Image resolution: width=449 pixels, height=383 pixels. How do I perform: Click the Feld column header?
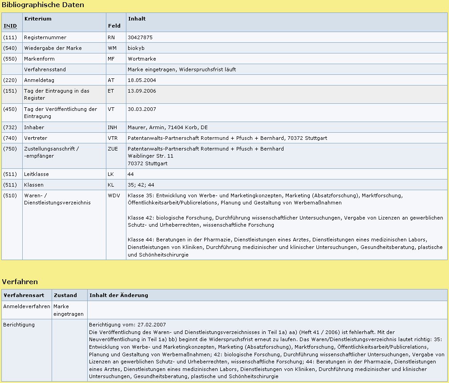(114, 26)
